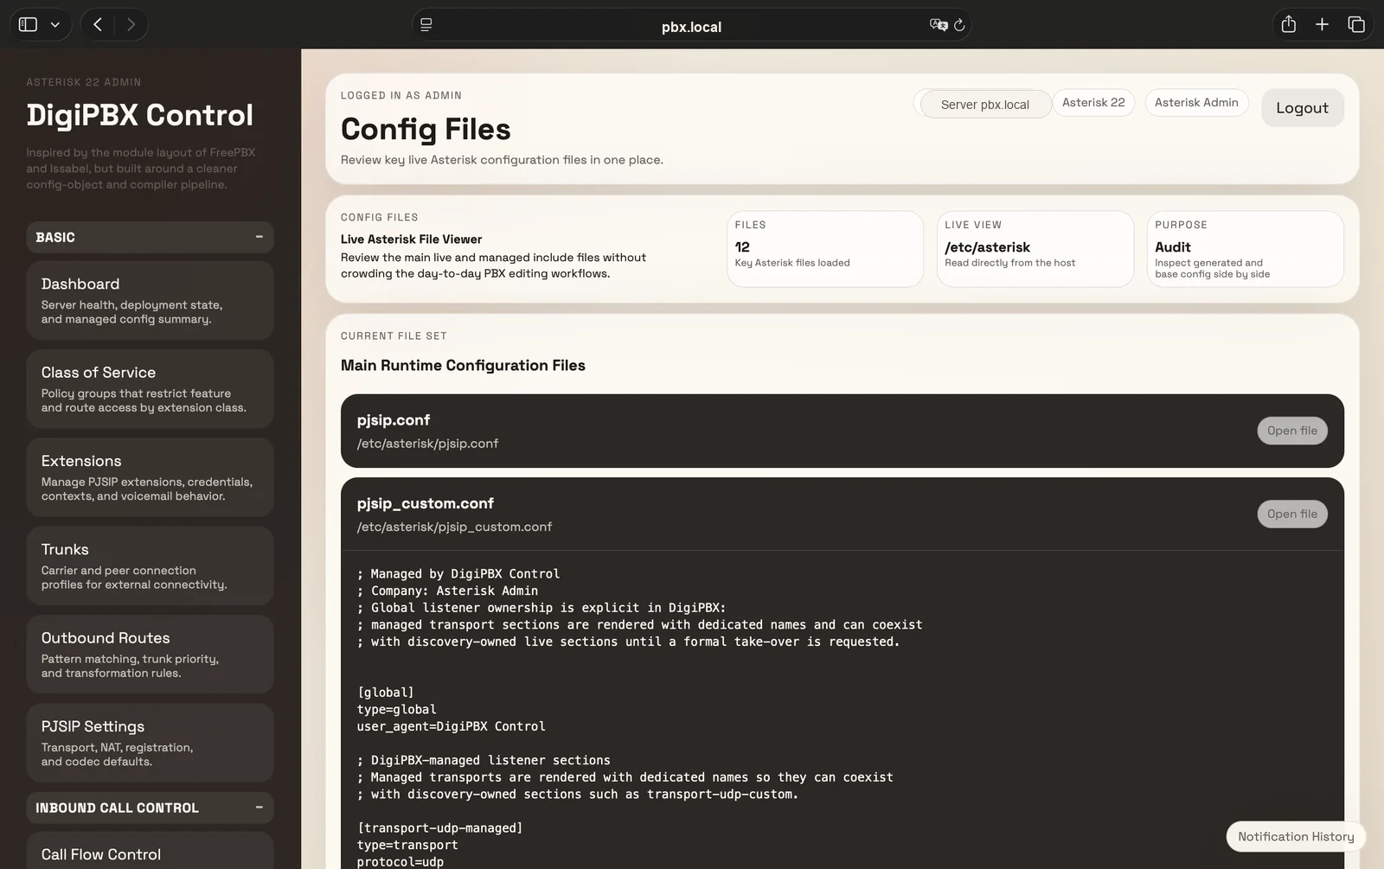Click the Server pbx.local pill
The width and height of the screenshot is (1384, 869).
[984, 105]
